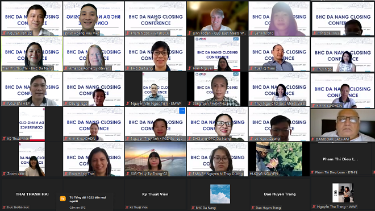
Task: Click the Kỹ Thuật Viên name-only tile
Action: (x=156, y=195)
